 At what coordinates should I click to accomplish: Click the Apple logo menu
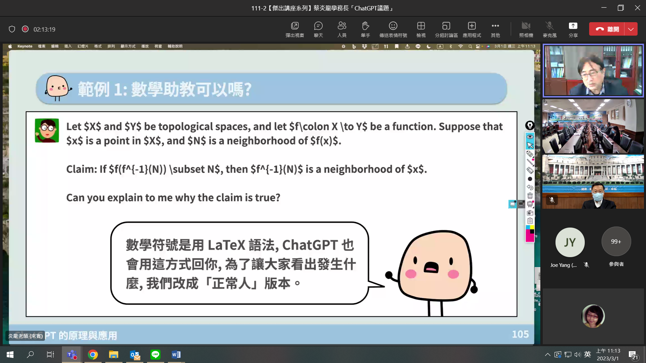(x=10, y=46)
